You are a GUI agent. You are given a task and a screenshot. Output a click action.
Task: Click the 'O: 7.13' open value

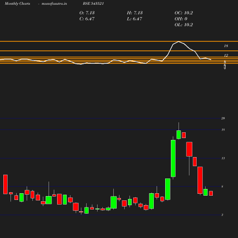point(87,13)
